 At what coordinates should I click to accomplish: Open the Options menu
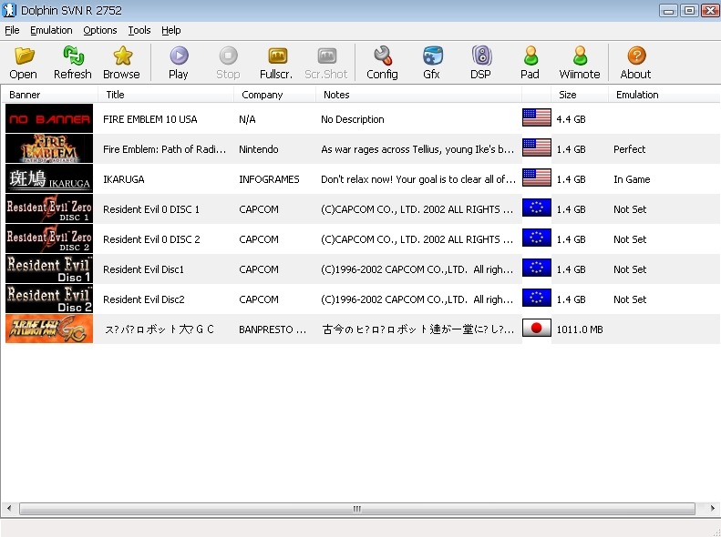(100, 30)
